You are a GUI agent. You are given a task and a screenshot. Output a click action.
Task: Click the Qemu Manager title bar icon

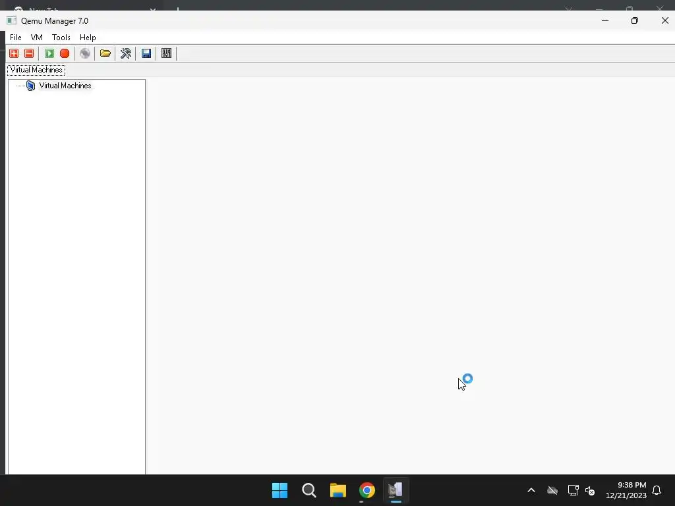12,20
